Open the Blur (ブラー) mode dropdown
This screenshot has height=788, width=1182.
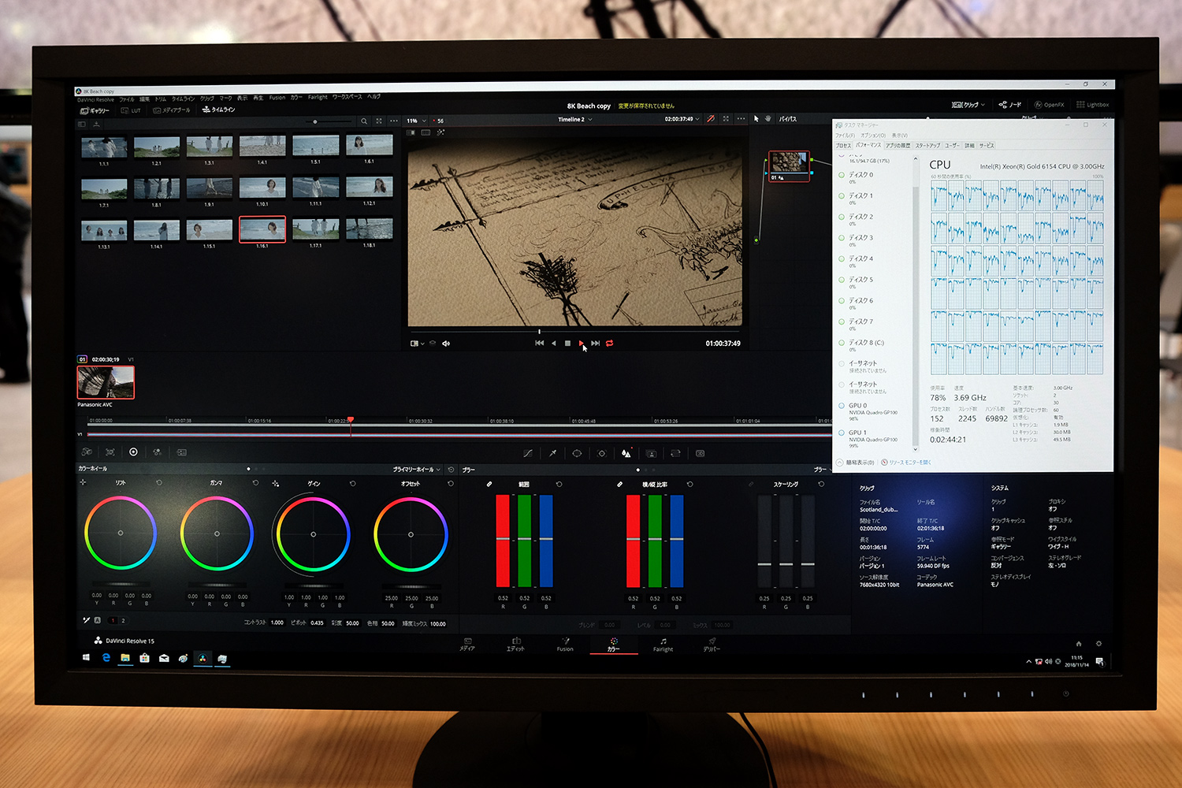(821, 470)
